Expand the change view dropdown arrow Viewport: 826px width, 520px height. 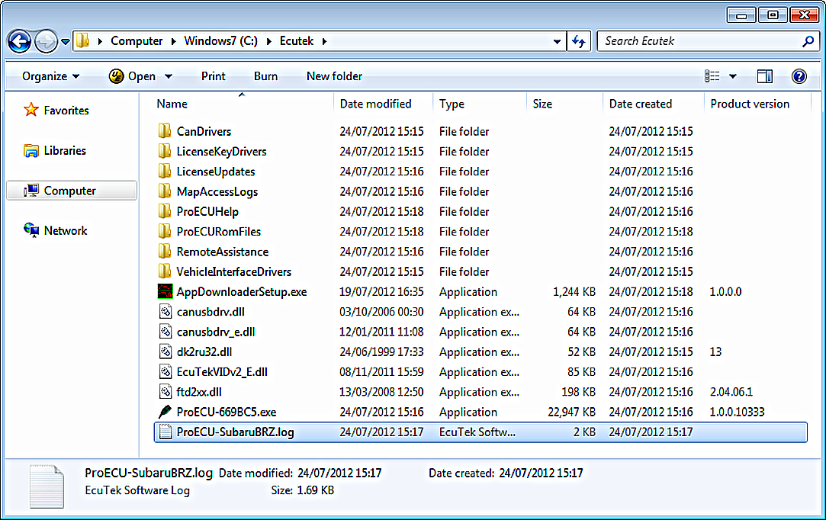(733, 76)
